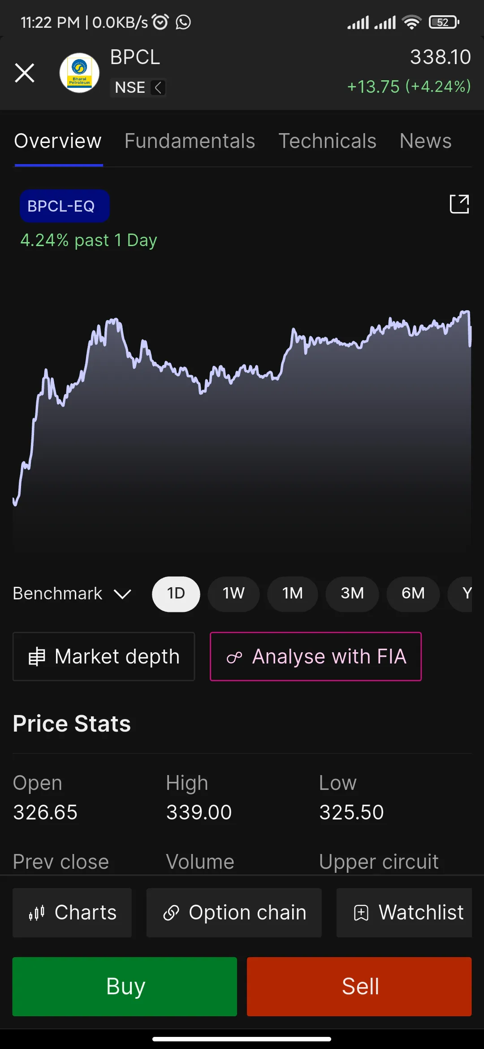Tap the add to Watchlist icon
This screenshot has width=484, height=1049.
(361, 913)
